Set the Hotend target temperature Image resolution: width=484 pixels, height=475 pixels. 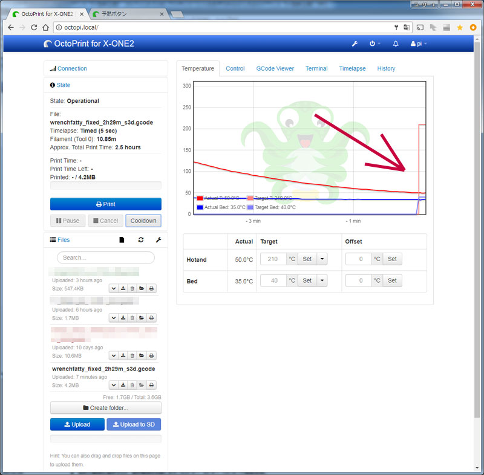pyautogui.click(x=307, y=259)
